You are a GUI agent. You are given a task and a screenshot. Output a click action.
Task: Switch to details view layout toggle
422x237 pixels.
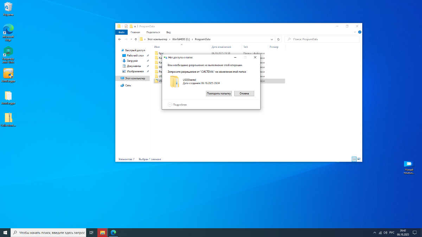[x=354, y=159]
